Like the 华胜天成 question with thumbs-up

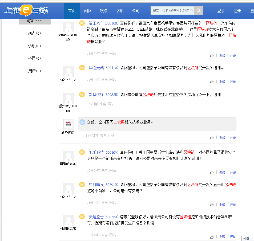point(212,81)
